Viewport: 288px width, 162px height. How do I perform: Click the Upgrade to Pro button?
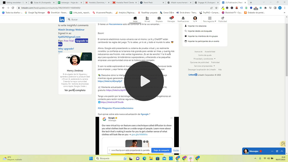[73, 42]
